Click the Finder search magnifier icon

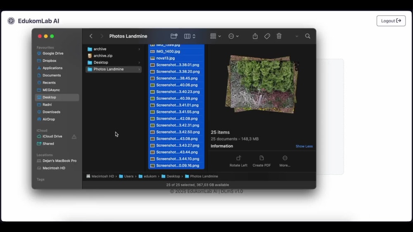pos(308,36)
